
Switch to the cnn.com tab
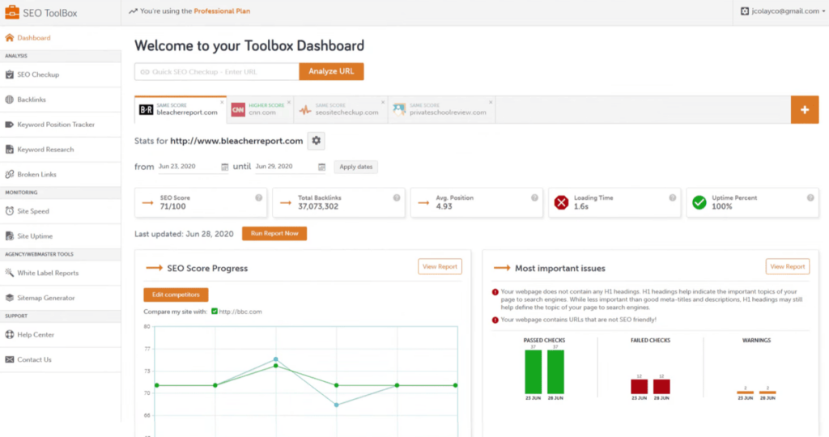click(260, 110)
